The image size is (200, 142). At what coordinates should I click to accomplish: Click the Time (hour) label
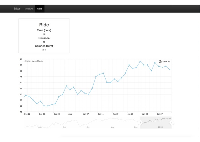[x=44, y=30]
